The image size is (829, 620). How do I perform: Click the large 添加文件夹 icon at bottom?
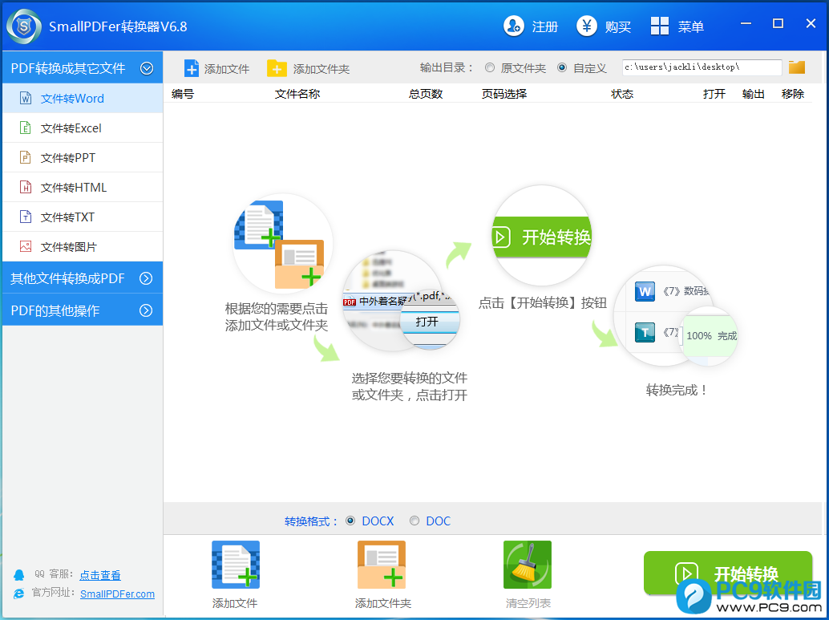tap(381, 565)
